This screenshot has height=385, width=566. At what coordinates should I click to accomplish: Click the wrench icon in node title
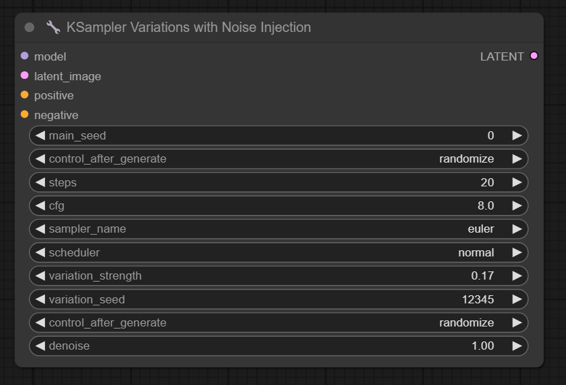[53, 28]
